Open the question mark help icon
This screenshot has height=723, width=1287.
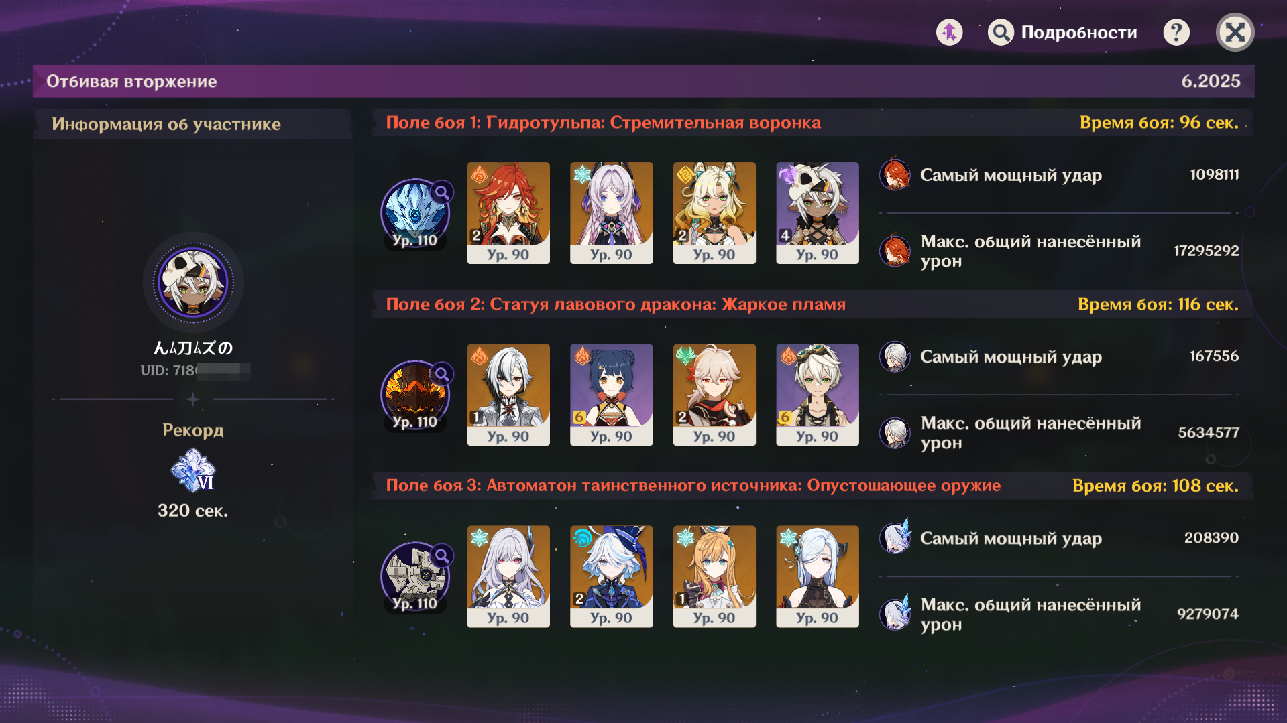(1176, 32)
